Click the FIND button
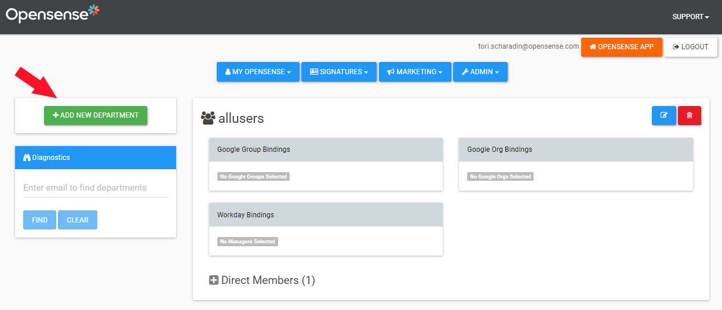 point(40,220)
